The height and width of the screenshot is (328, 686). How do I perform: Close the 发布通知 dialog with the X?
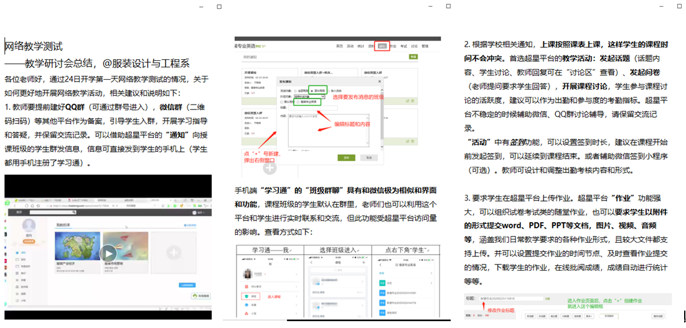coord(380,81)
